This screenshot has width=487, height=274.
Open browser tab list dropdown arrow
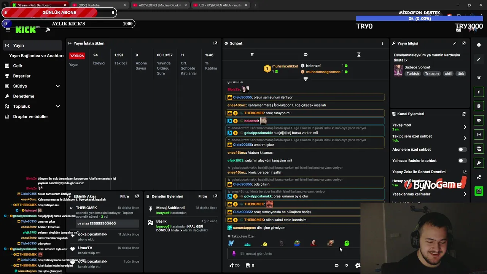pos(5,5)
